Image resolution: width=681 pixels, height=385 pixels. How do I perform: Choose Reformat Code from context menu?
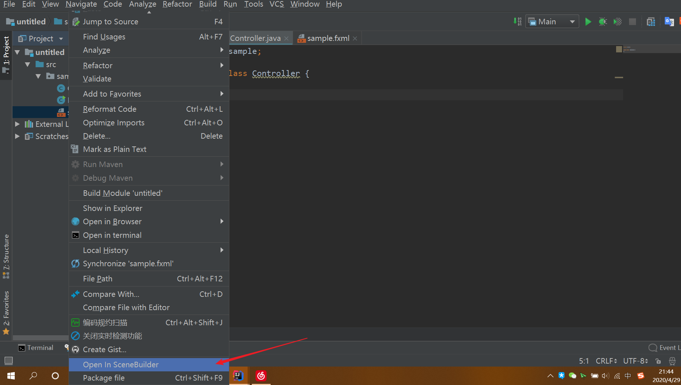(x=149, y=109)
